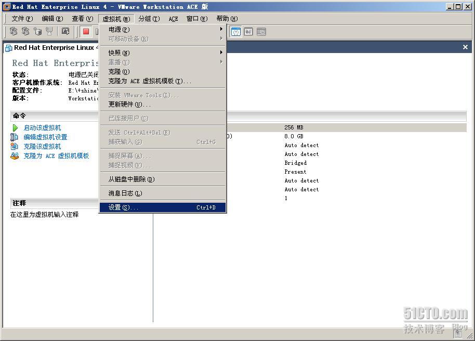Viewport: 475px width, 341px height.
Task: Click the monitor preview toolbar icon
Action: 65,31
